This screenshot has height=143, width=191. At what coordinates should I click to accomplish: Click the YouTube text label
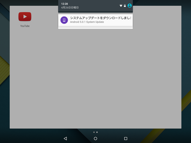25,26
